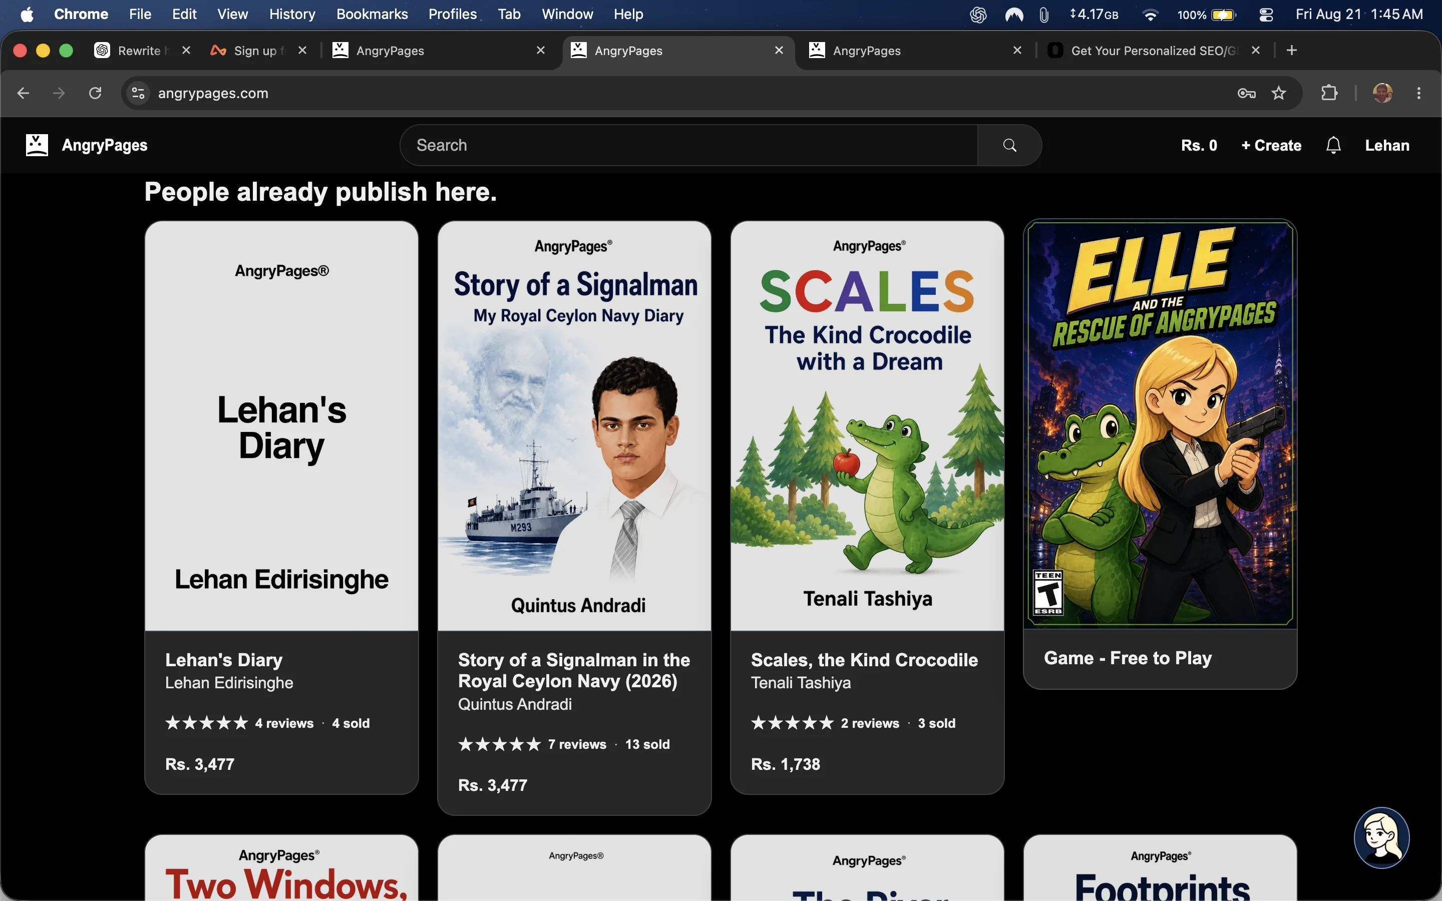Click the AngryPages brand name link

[x=105, y=145]
